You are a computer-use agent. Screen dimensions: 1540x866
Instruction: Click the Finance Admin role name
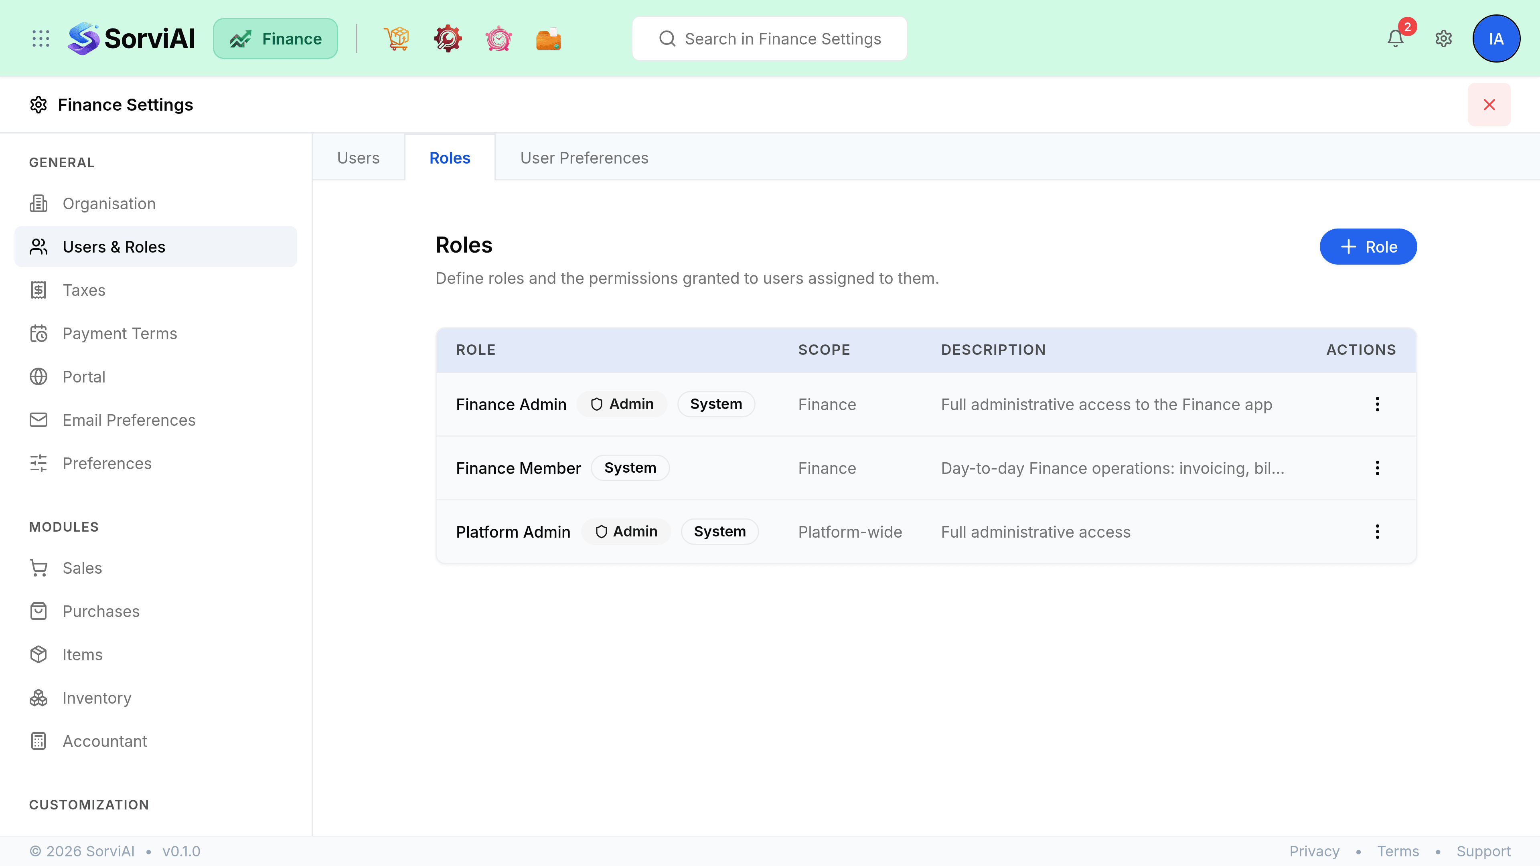511,405
